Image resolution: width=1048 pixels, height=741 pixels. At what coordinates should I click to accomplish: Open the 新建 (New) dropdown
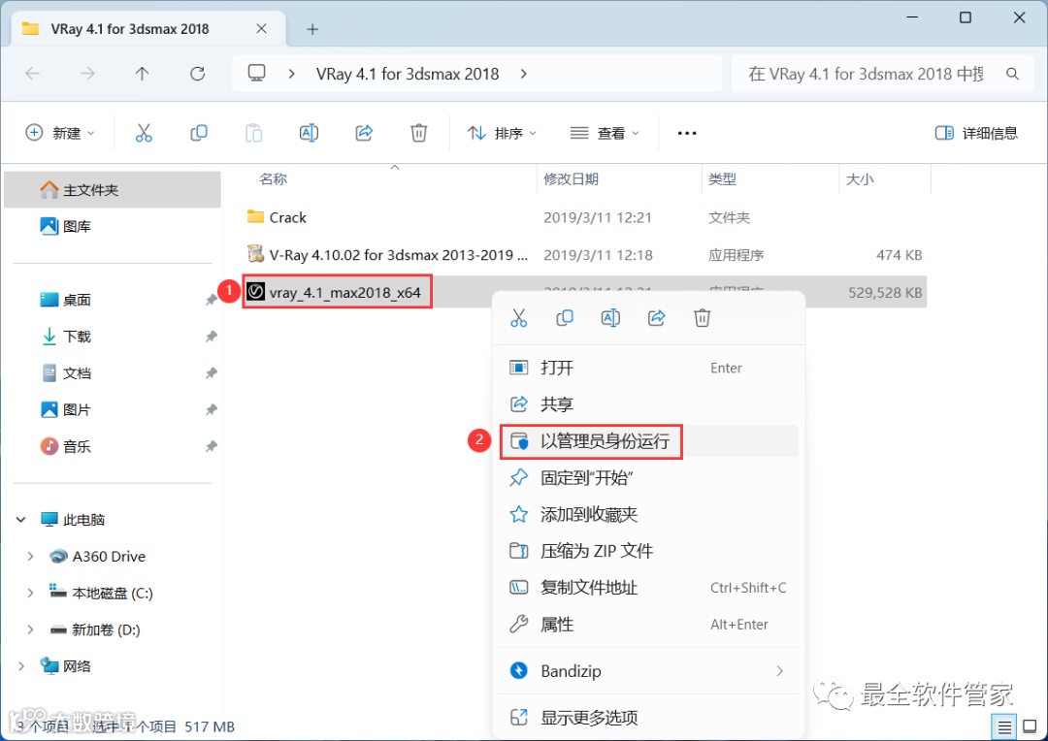pyautogui.click(x=60, y=133)
